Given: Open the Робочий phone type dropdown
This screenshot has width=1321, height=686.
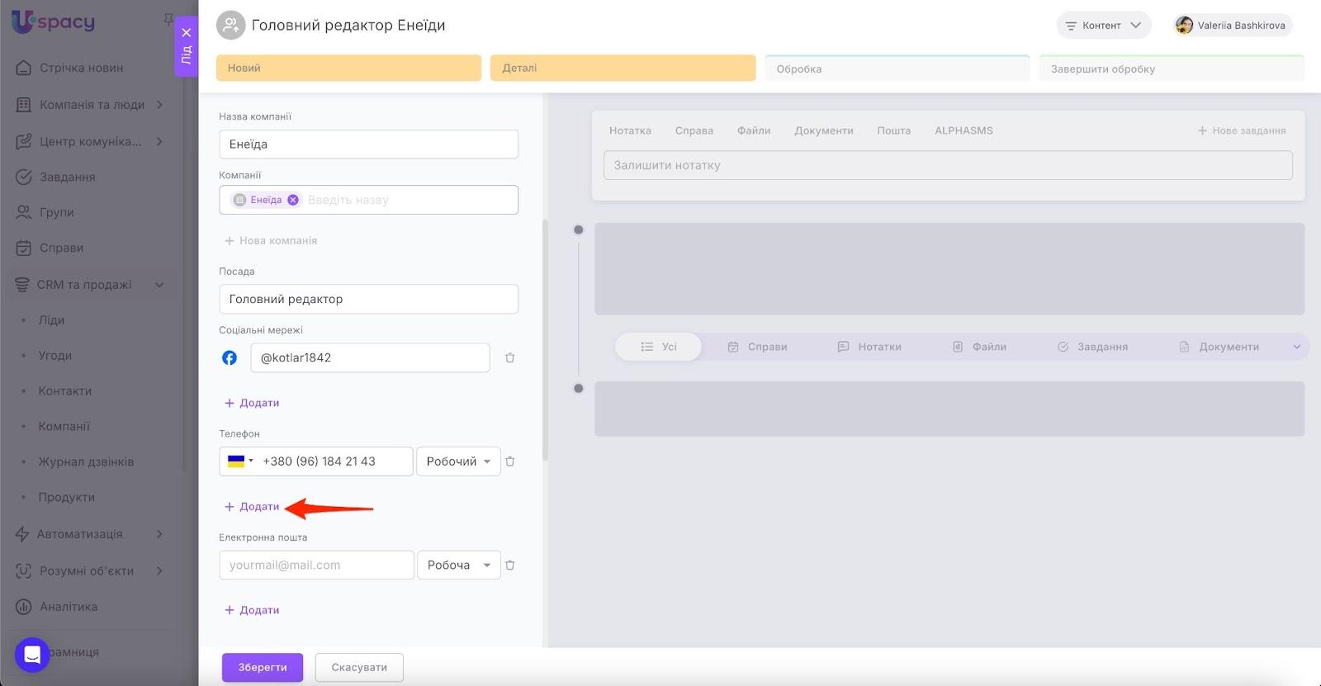Looking at the screenshot, I should (x=458, y=461).
